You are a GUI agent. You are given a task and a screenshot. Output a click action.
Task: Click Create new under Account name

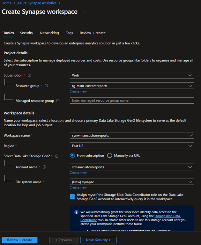click(x=78, y=173)
